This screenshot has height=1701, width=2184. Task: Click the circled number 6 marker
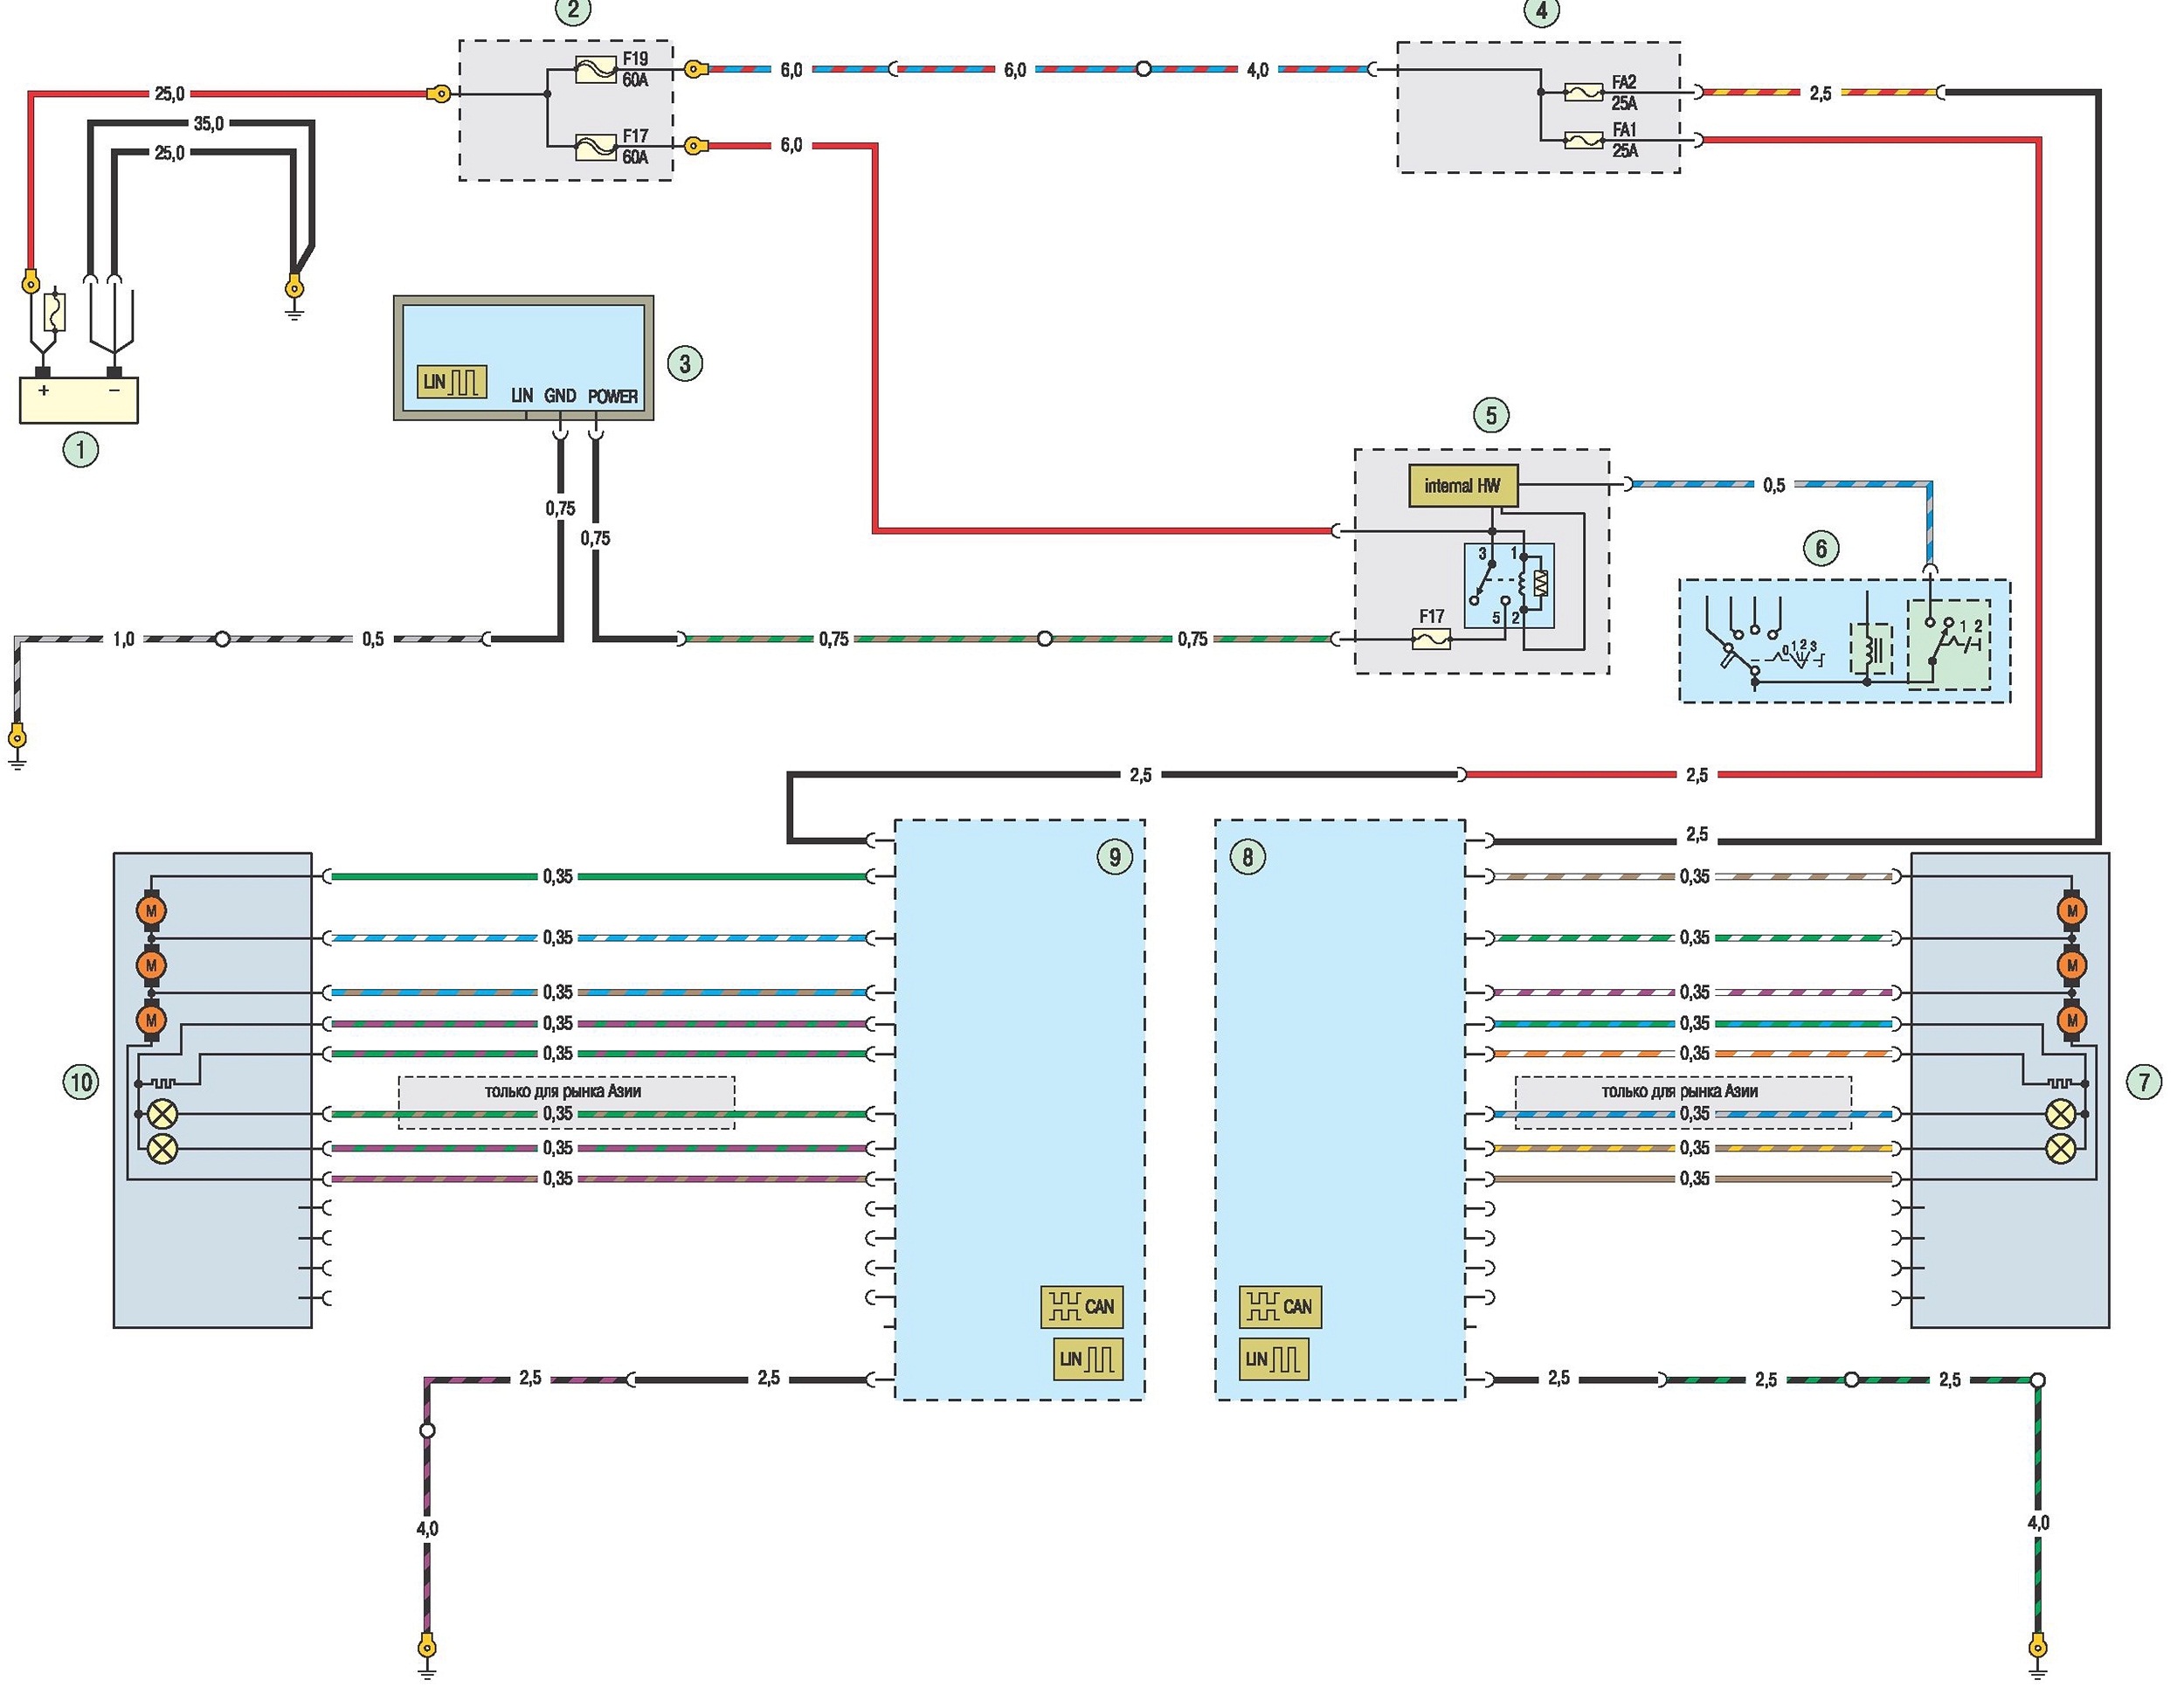click(x=1821, y=548)
